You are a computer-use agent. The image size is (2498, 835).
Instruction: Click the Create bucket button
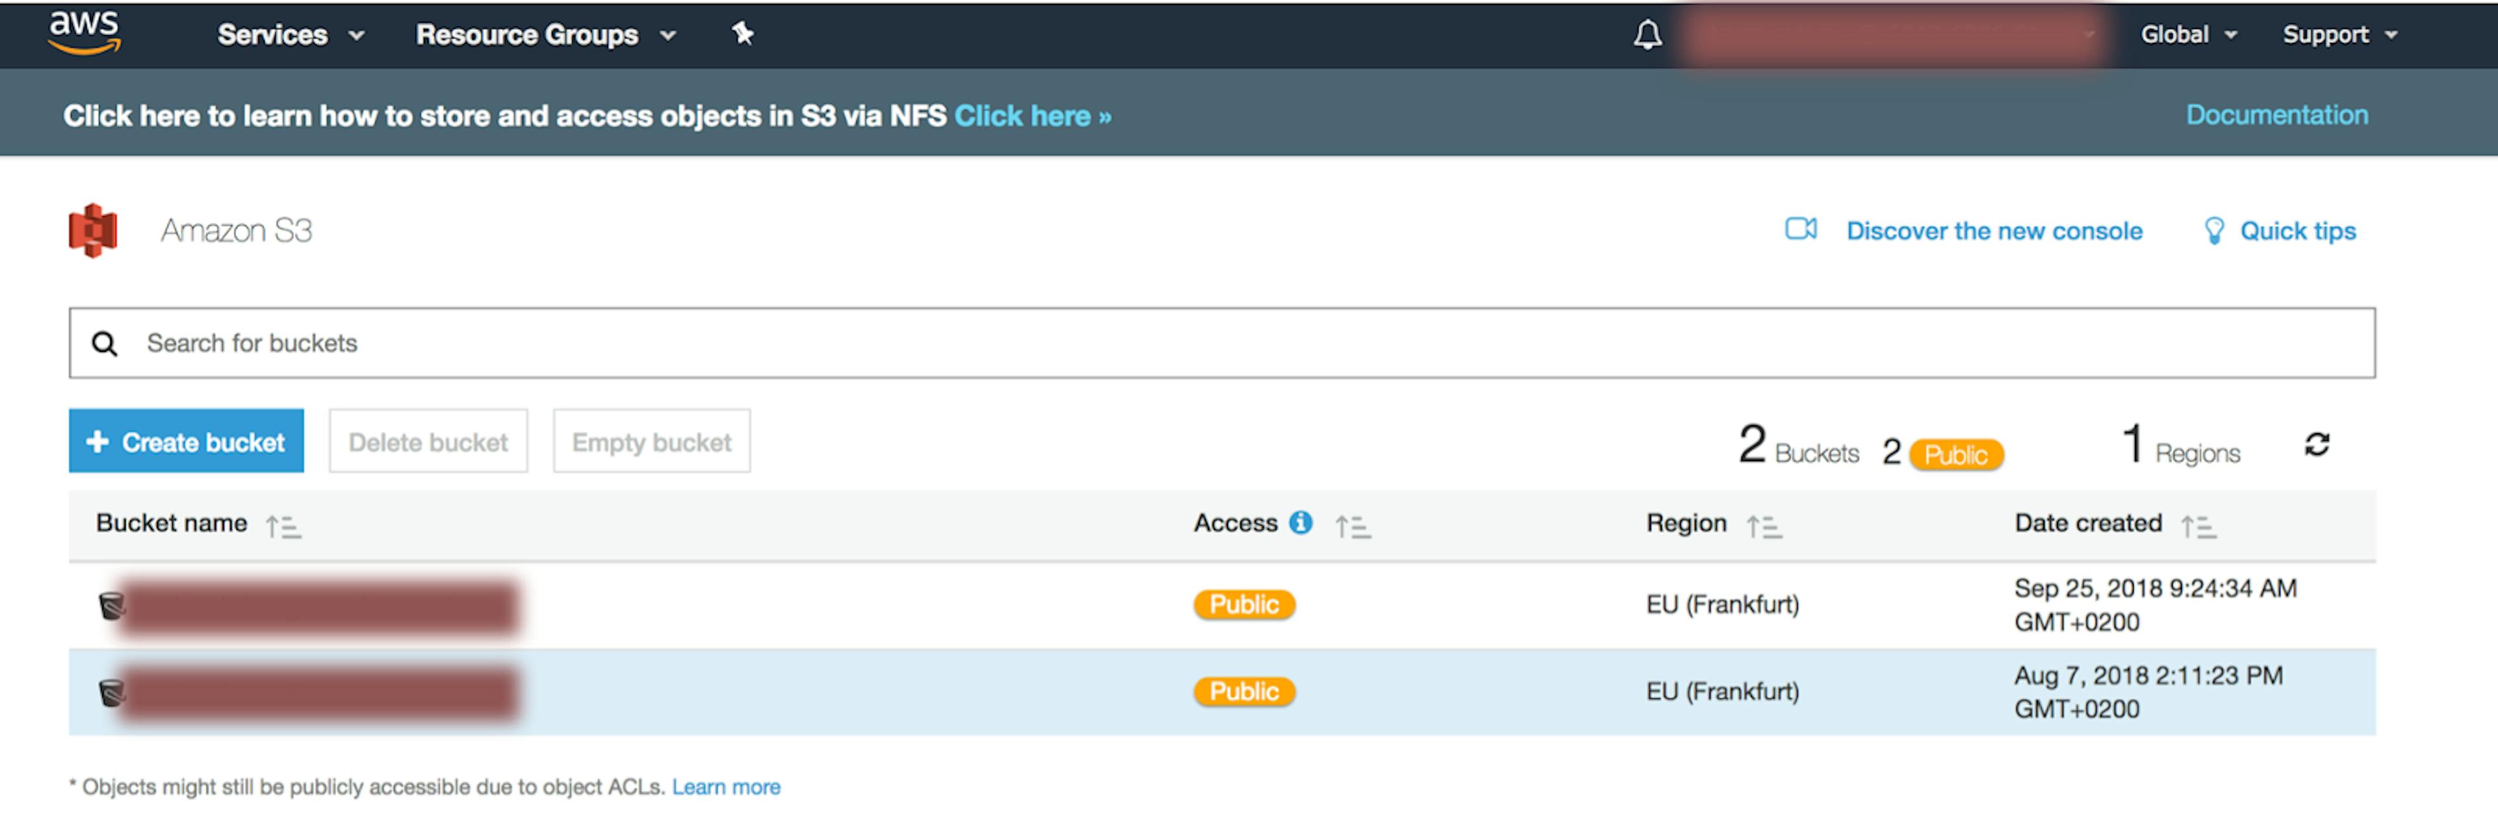[x=186, y=442]
